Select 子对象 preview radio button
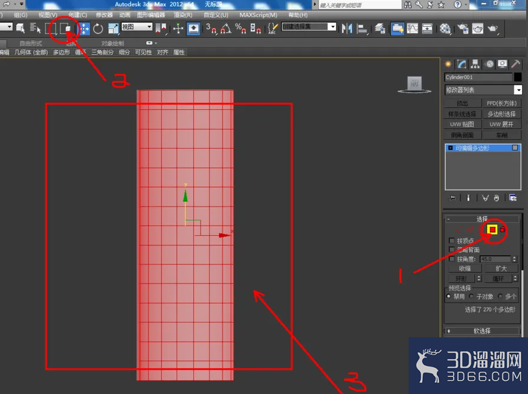 (471, 296)
